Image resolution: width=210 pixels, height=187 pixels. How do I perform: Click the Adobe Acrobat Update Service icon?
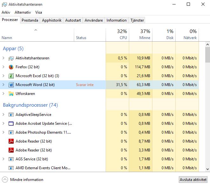tap(11, 124)
